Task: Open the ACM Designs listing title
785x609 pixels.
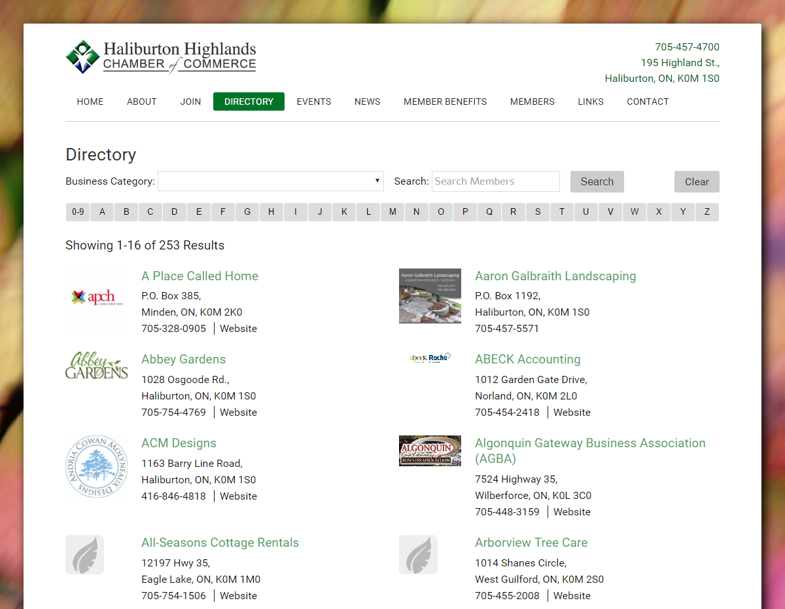Action: point(179,443)
